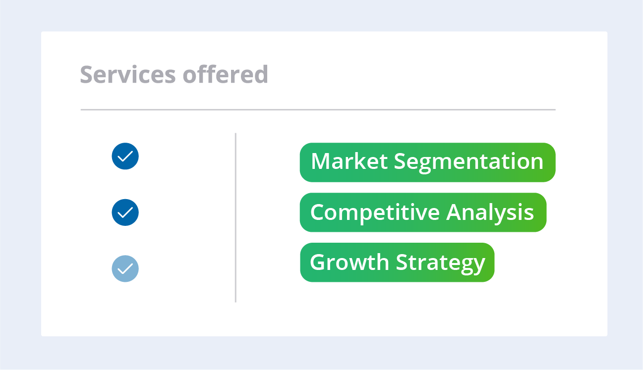Screen dimensions: 643x370
Task: Click the word Growth in the bottom pill
Action: [350, 262]
